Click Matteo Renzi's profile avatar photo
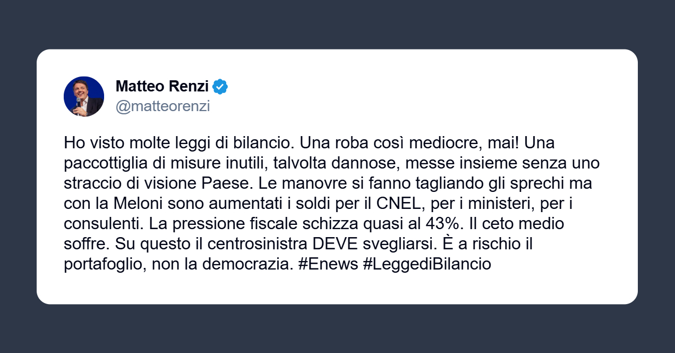Screen dimensions: 675x353 83,96
